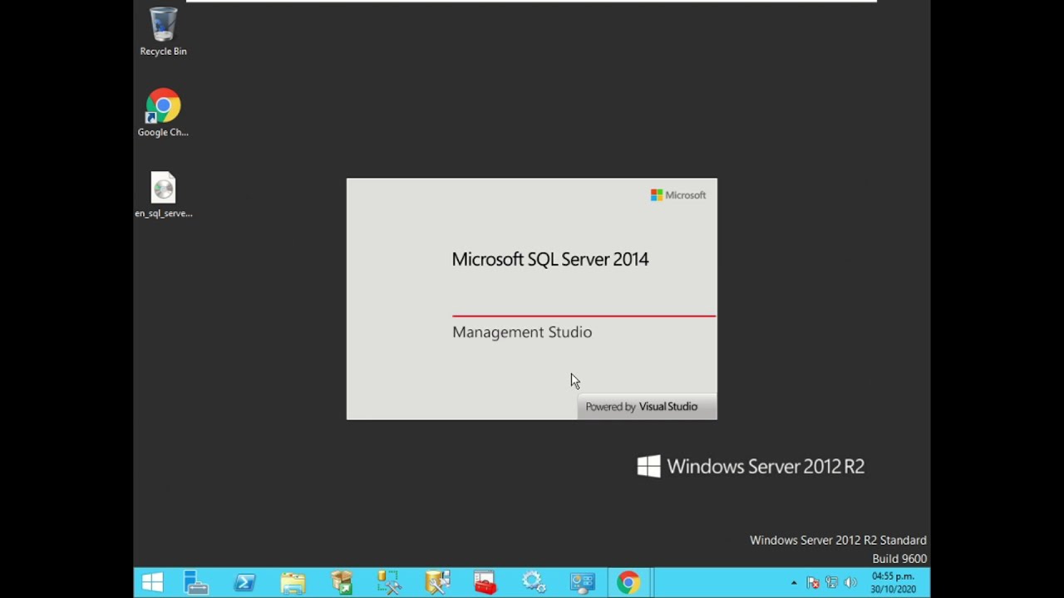Select the en_sql_server ISO file on desktop

(x=163, y=195)
